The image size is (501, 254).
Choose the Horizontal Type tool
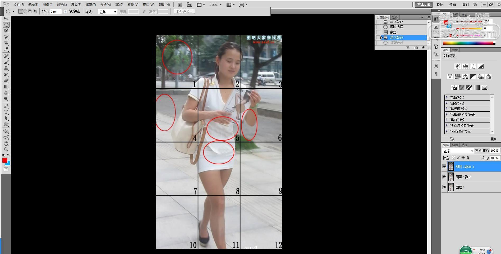coord(6,112)
